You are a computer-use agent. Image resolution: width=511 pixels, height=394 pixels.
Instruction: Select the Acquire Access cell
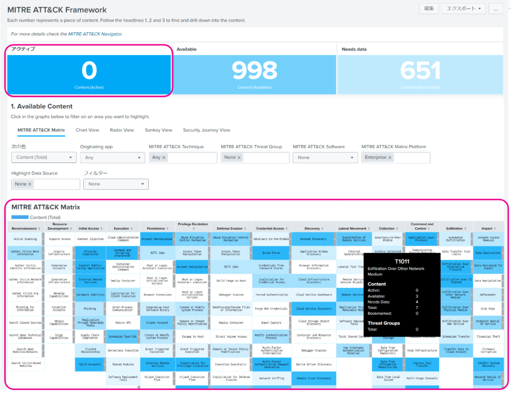pyautogui.click(x=60, y=239)
